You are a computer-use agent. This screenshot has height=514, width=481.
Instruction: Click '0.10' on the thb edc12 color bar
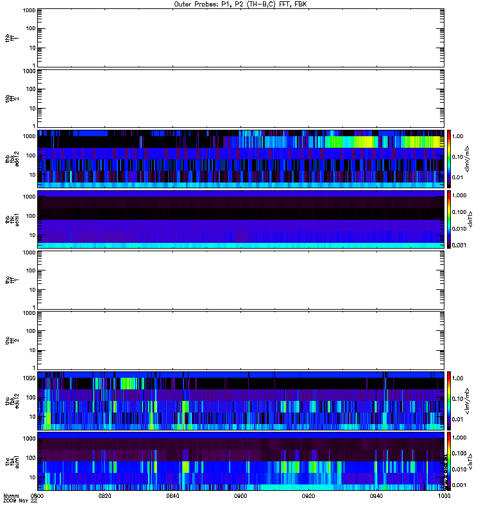pos(457,157)
